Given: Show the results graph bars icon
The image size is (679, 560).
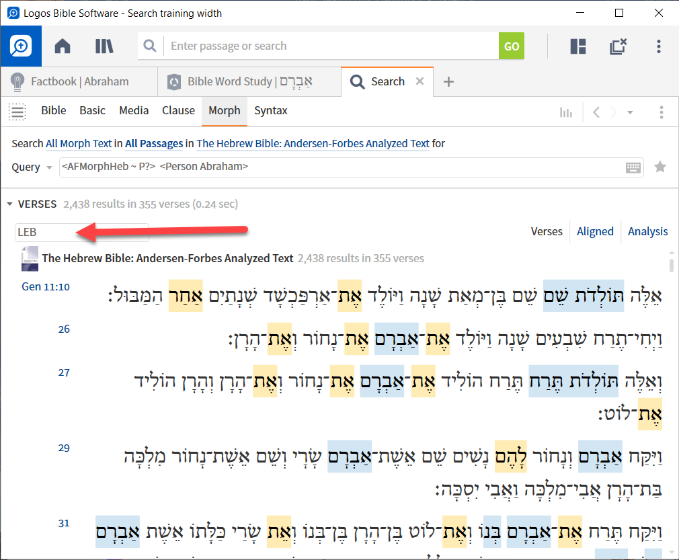Looking at the screenshot, I should click(x=565, y=112).
